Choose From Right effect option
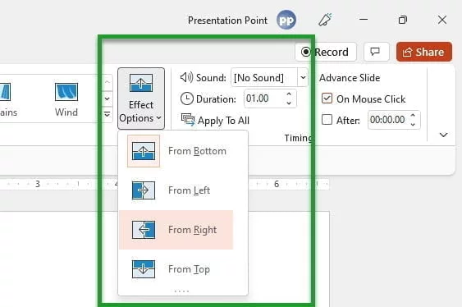 176,230
